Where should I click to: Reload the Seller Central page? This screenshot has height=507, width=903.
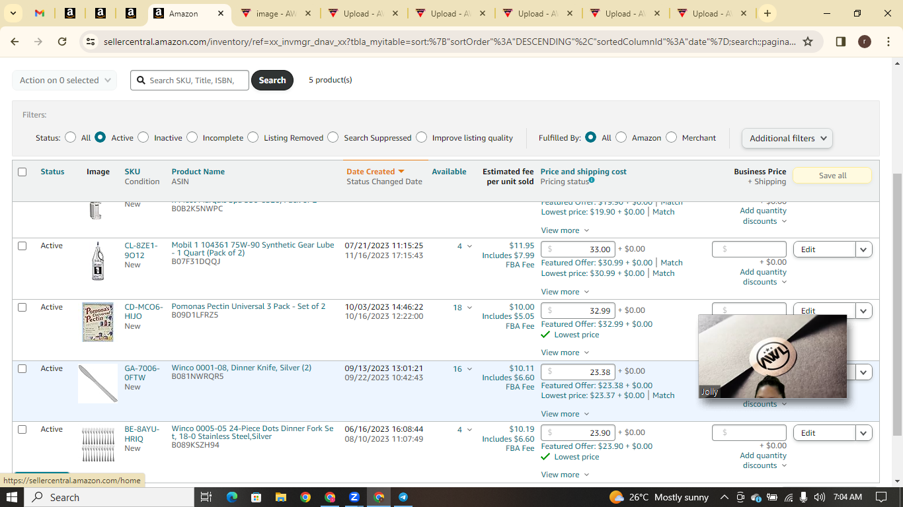(62, 42)
